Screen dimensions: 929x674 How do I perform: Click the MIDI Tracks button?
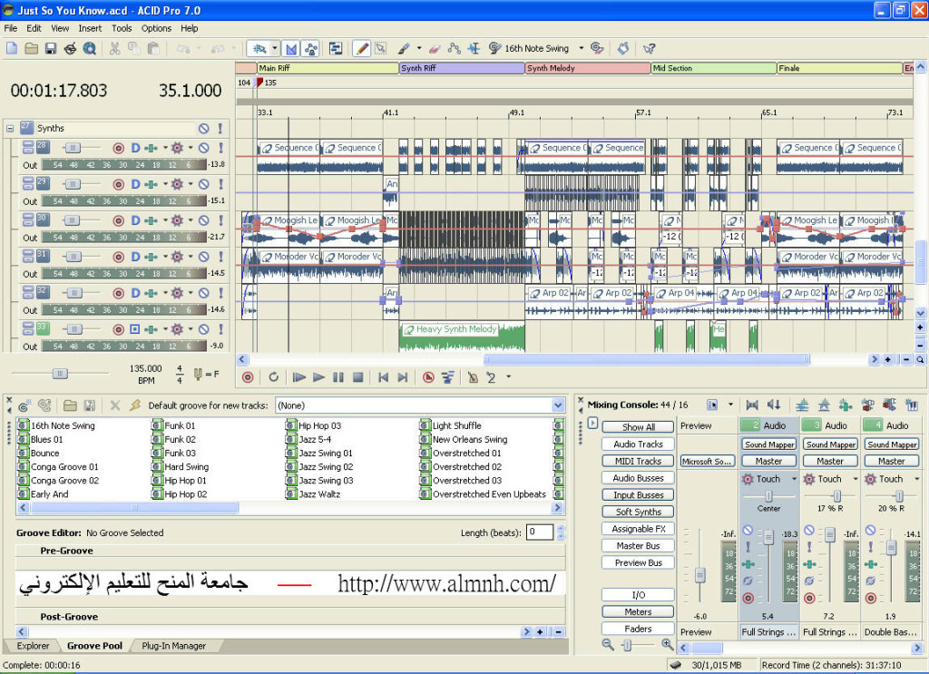pos(638,461)
